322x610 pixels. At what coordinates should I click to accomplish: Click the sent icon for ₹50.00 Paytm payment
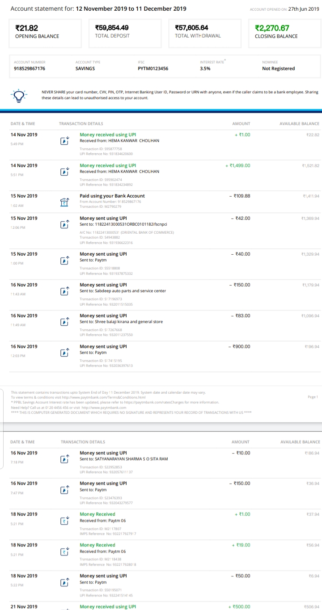click(65, 582)
